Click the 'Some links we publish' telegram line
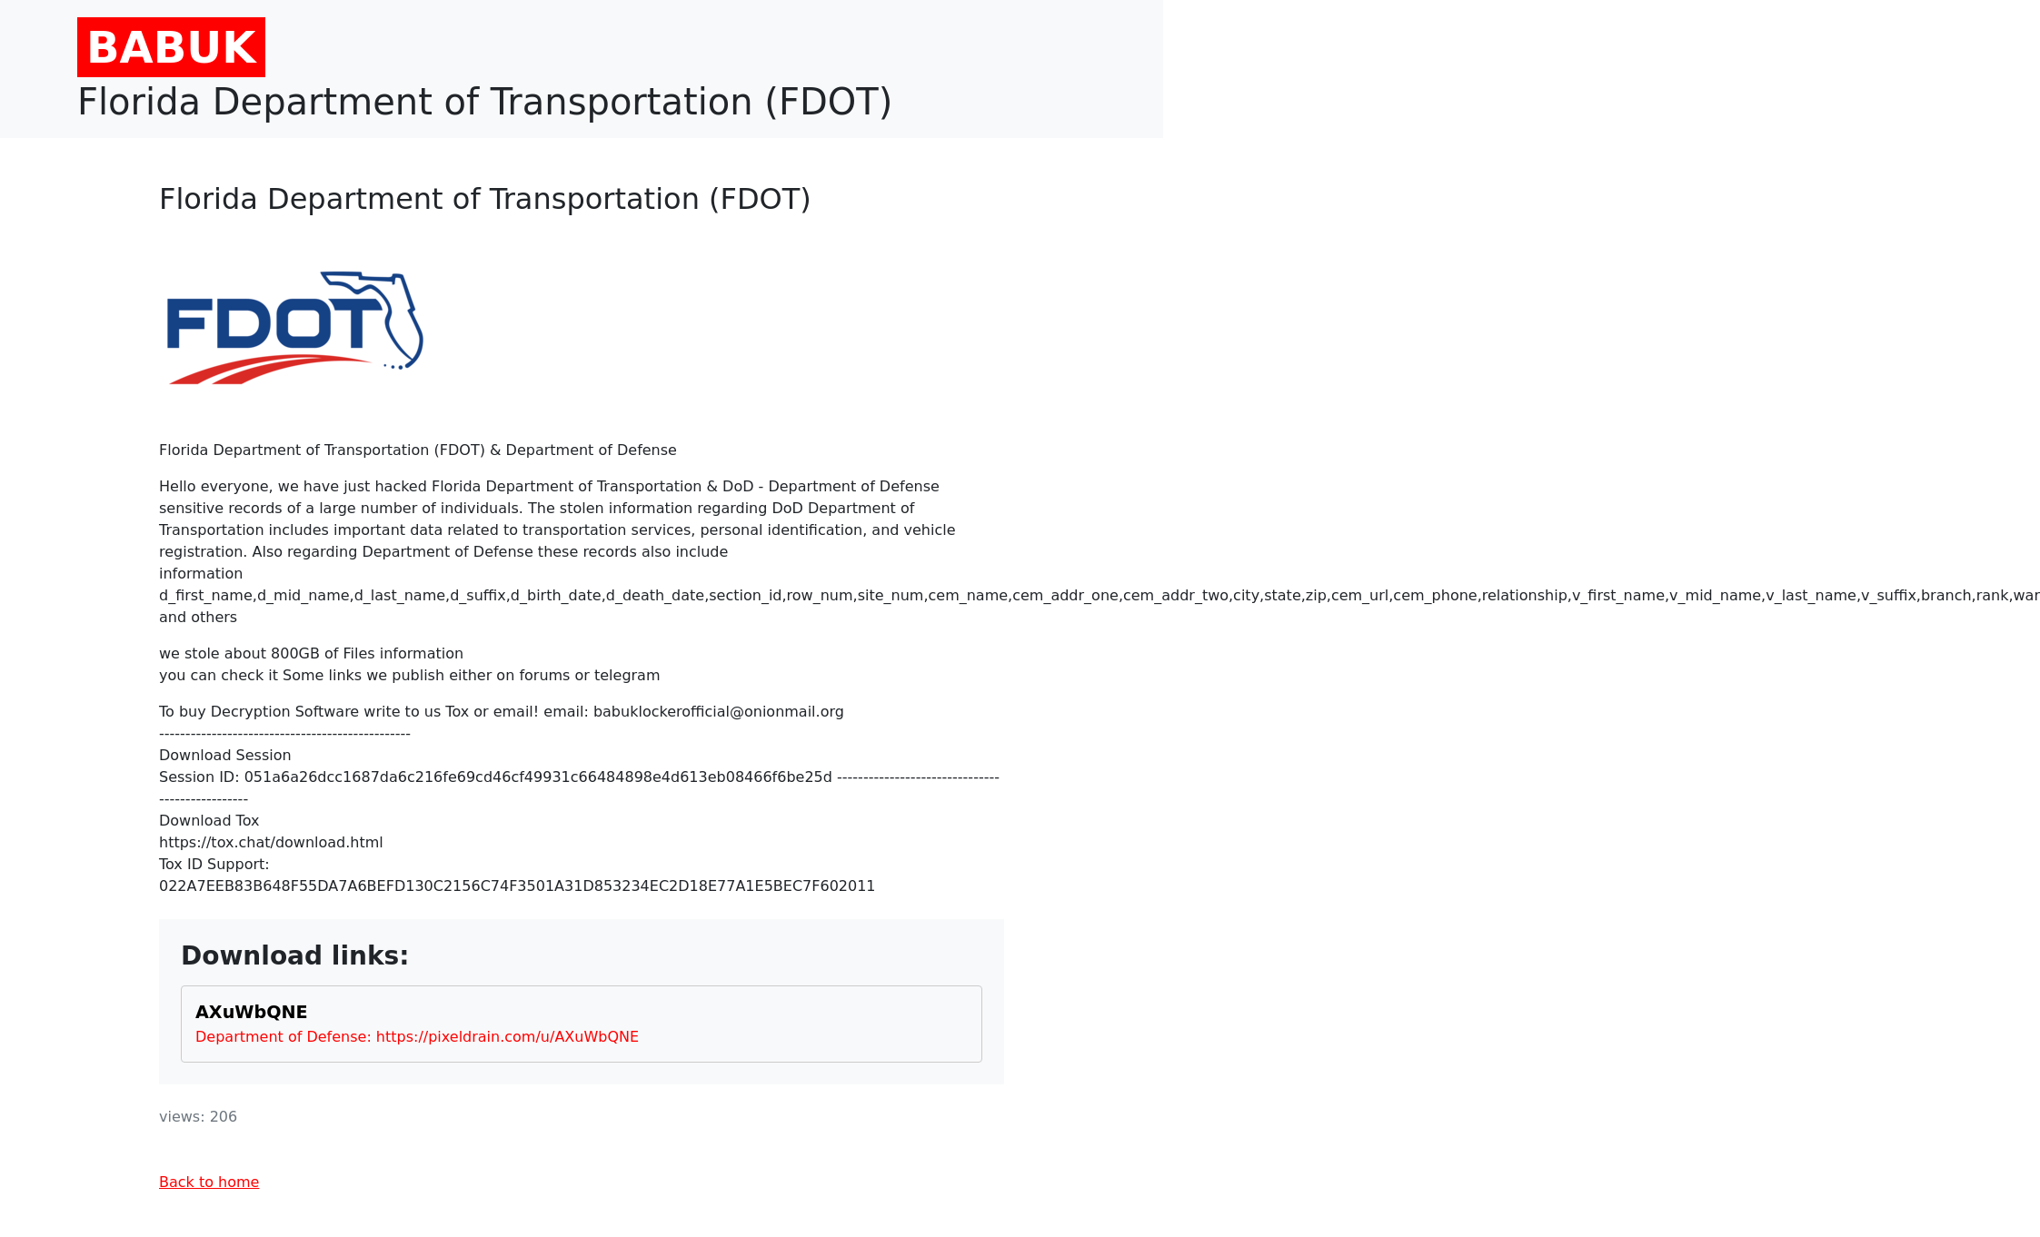2040x1237 pixels. [409, 676]
